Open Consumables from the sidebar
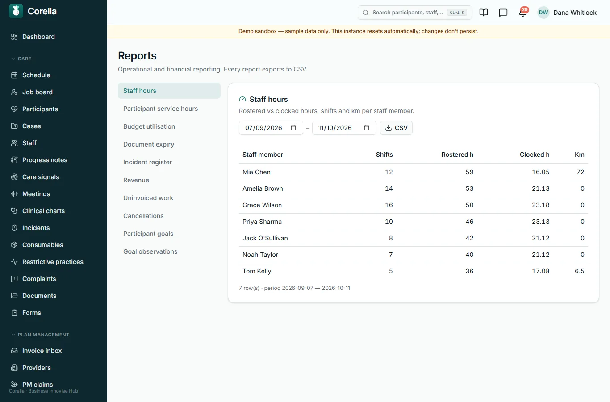 [x=54, y=245]
